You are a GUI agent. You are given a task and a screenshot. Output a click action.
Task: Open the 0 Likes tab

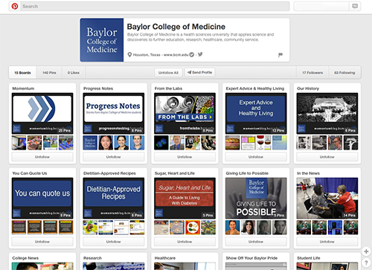tap(74, 73)
